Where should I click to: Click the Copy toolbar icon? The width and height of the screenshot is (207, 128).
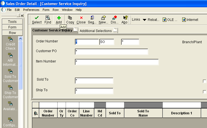point(70,18)
